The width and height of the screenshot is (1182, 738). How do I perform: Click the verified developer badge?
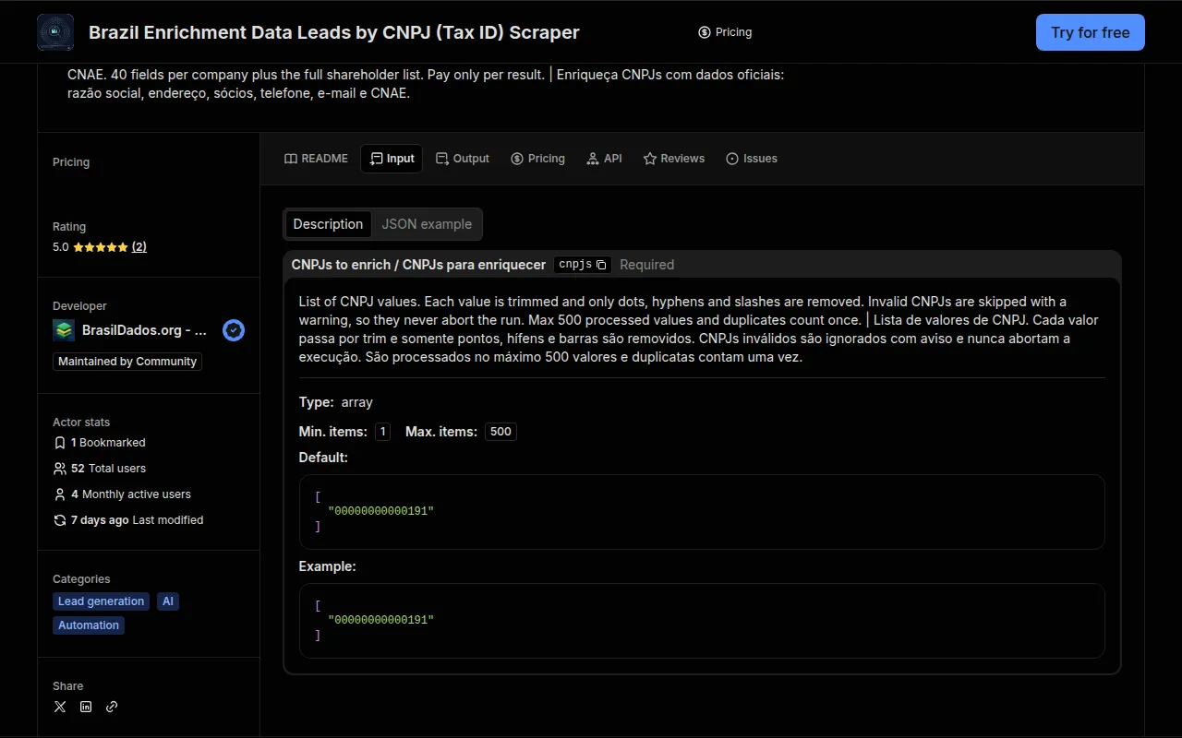click(x=234, y=330)
